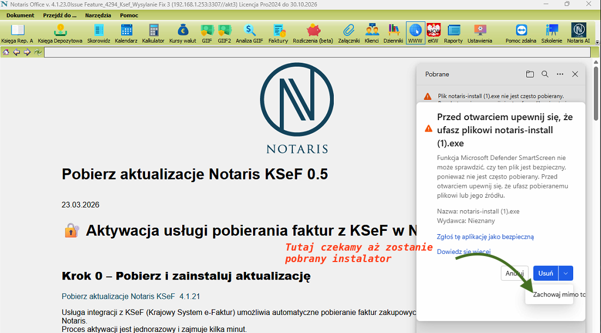601x333 pixels.
Task: Launch the Kalkulator tool
Action: click(153, 33)
